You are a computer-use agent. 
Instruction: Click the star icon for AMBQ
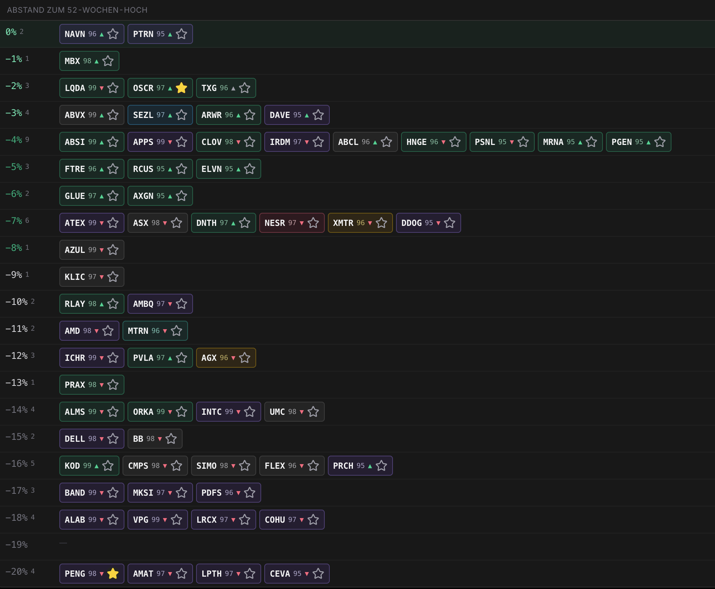pos(181,304)
